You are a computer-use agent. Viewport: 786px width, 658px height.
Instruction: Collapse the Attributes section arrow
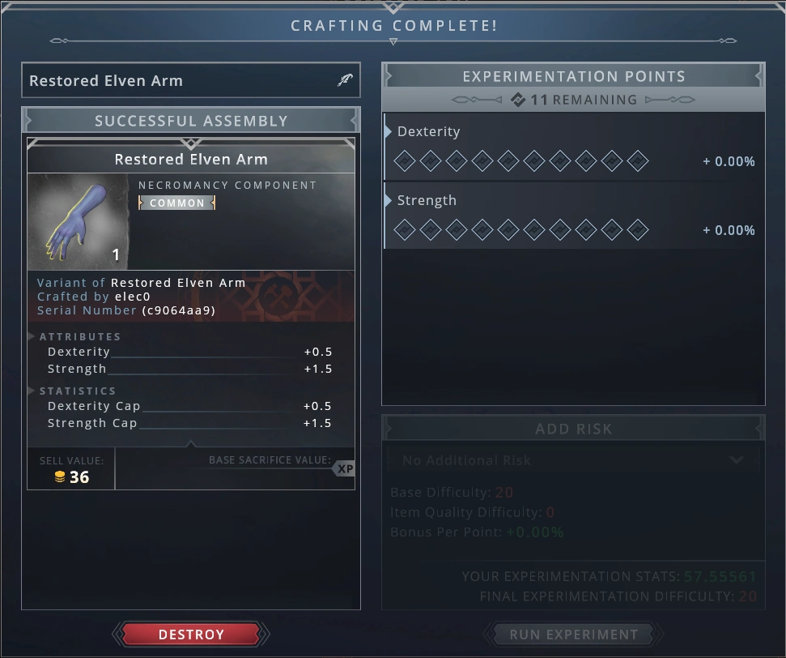pyautogui.click(x=31, y=336)
